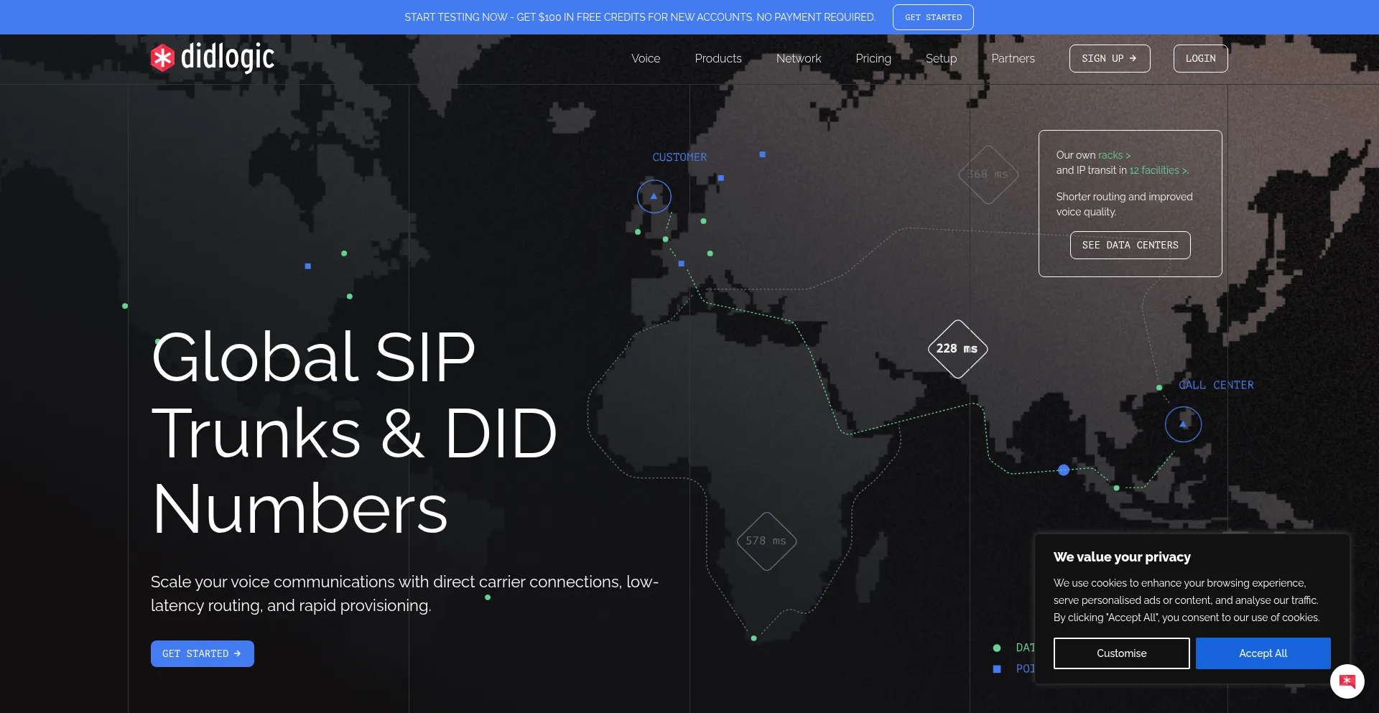Screen dimensions: 1379x713
Task: Follow the 'racks' link
Action: click(1113, 155)
